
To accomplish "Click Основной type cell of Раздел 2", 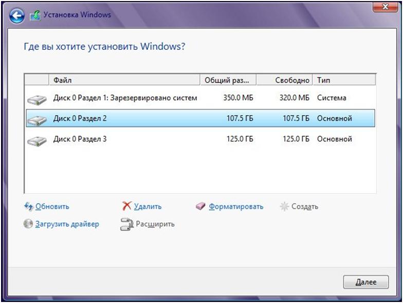I will [334, 118].
